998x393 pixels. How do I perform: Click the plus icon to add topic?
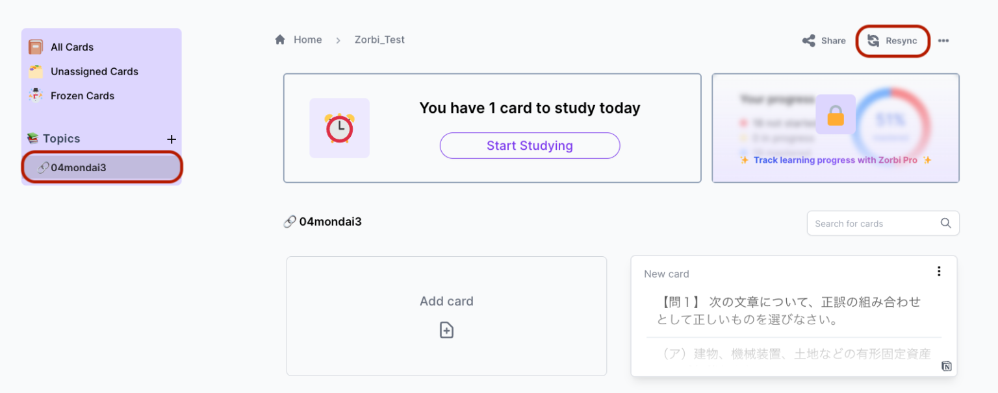[172, 139]
